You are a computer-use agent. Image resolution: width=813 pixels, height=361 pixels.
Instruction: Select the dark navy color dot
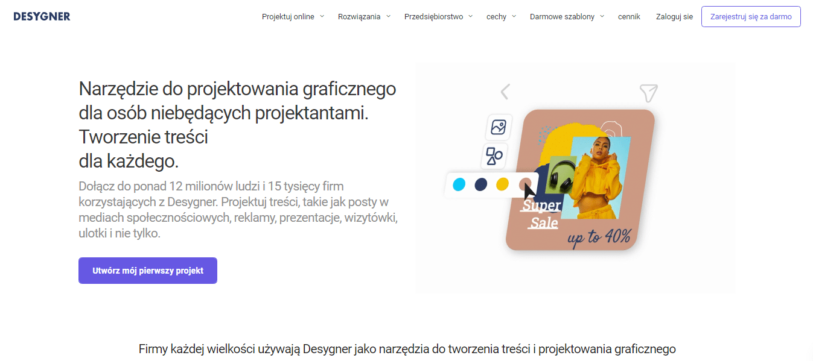coord(480,184)
